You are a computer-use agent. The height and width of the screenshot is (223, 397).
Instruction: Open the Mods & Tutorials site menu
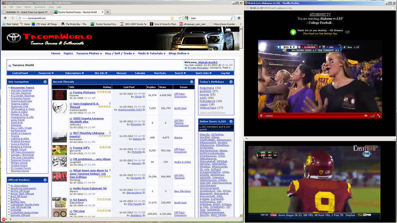[x=152, y=53]
